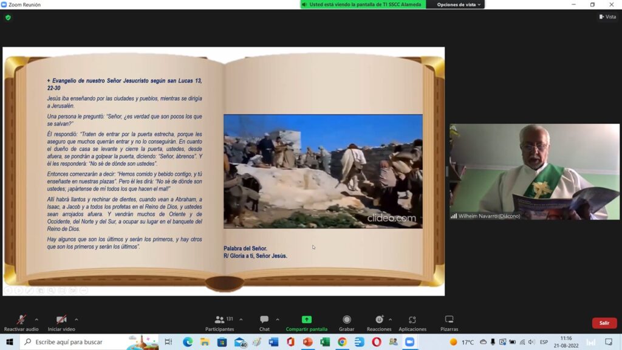This screenshot has height=350, width=622.
Task: Click the Zoom icon in the taskbar
Action: 410,341
